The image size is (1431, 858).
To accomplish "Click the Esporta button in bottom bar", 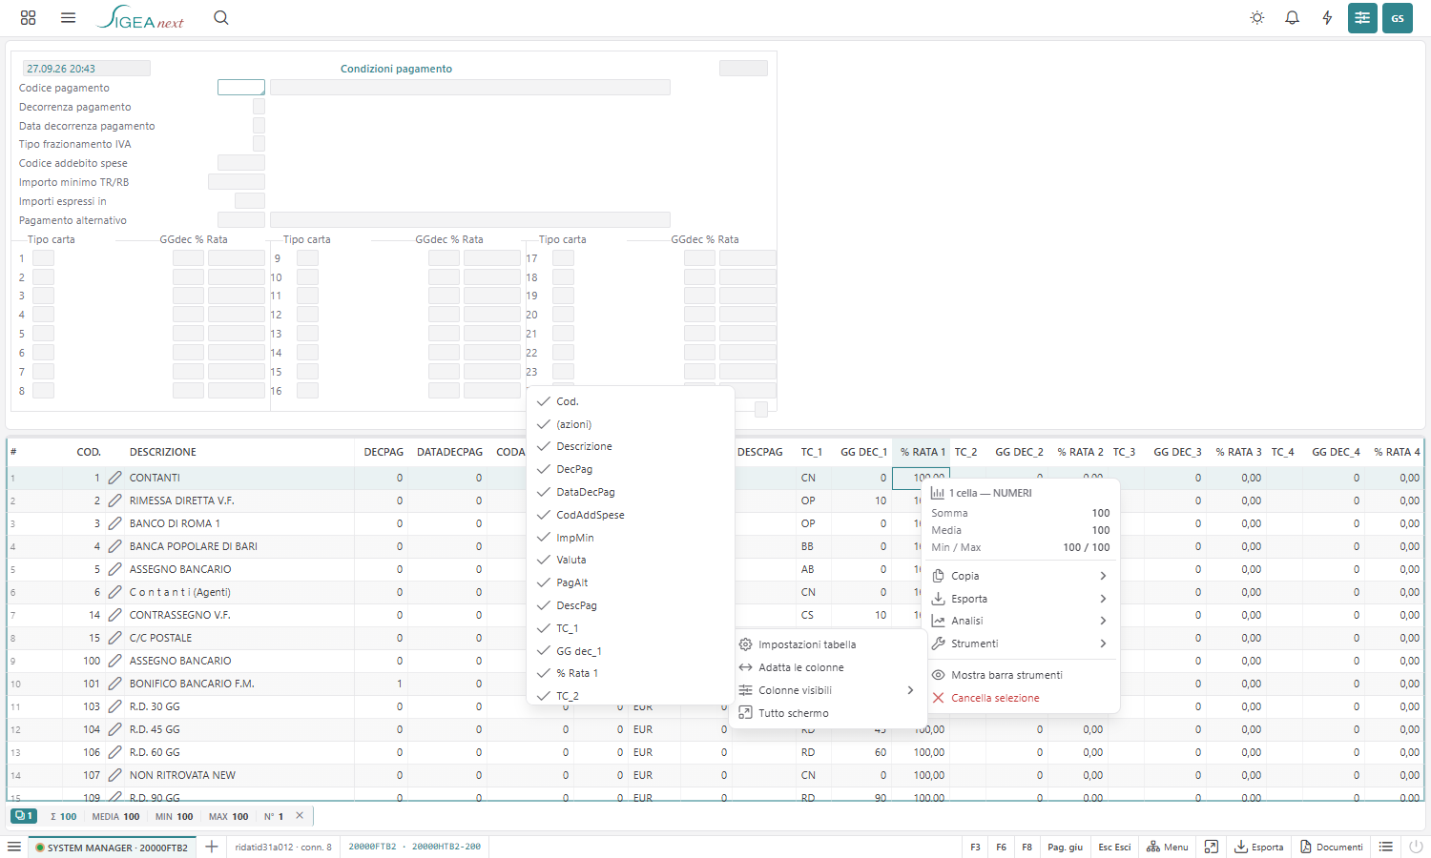I will tap(1258, 847).
